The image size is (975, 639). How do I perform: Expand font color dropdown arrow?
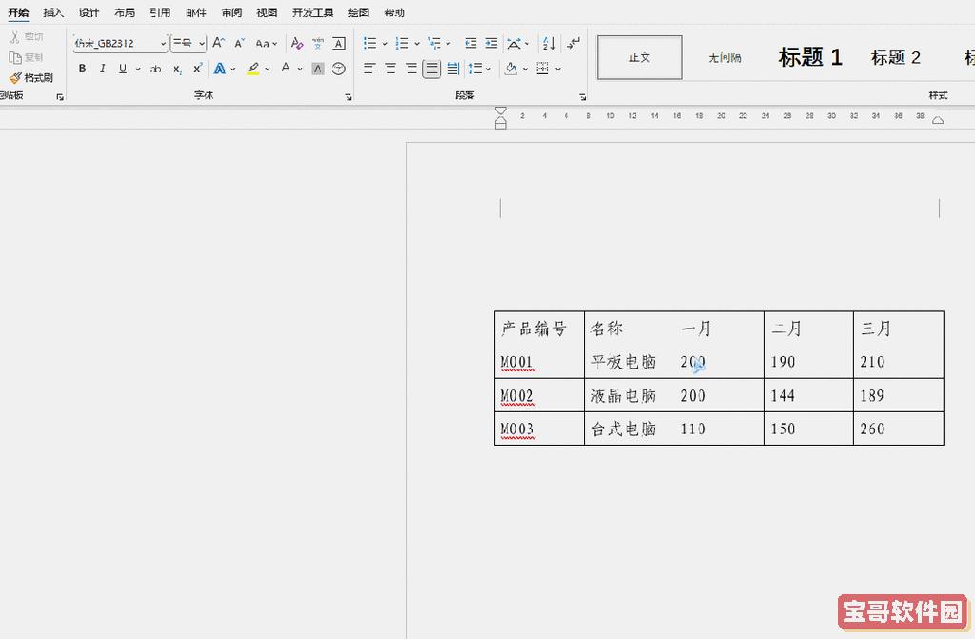(300, 70)
